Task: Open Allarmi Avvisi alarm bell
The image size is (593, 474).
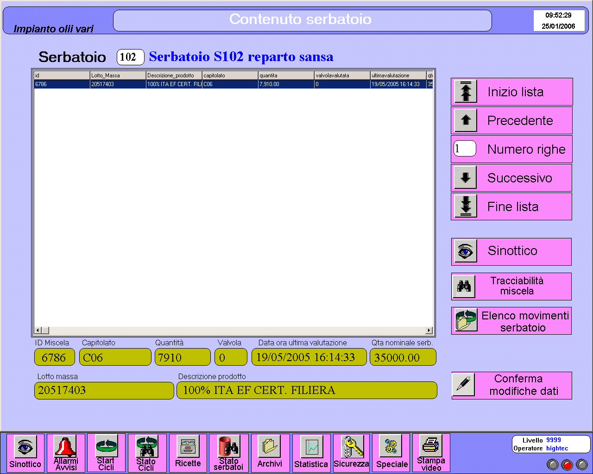Action: (66, 447)
